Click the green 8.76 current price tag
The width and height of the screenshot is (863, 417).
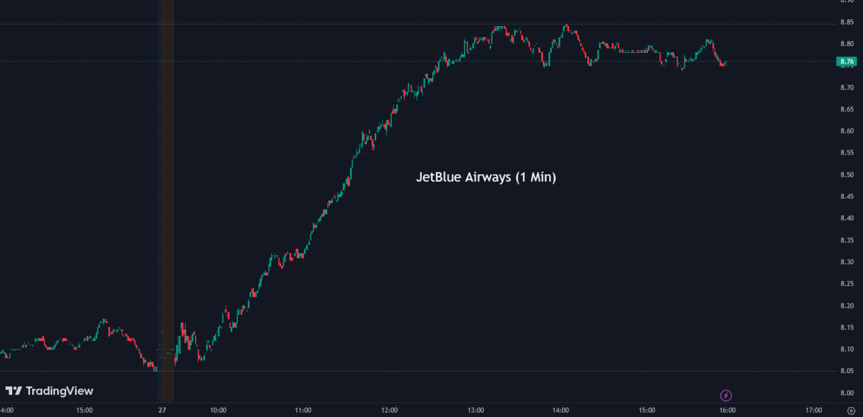[848, 61]
